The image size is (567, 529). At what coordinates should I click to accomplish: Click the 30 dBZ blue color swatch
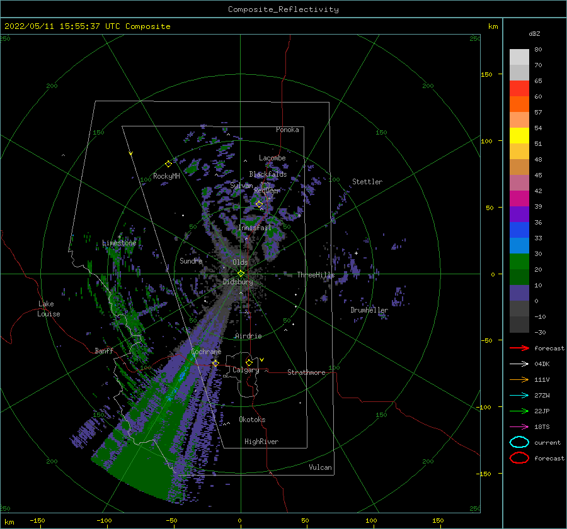tap(519, 246)
